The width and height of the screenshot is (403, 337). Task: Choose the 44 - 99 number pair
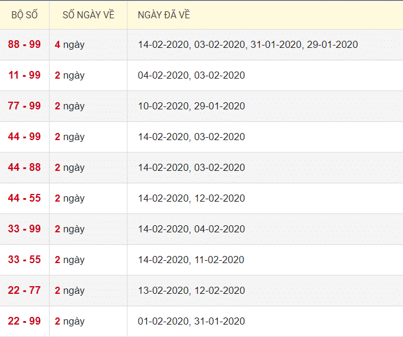click(24, 137)
